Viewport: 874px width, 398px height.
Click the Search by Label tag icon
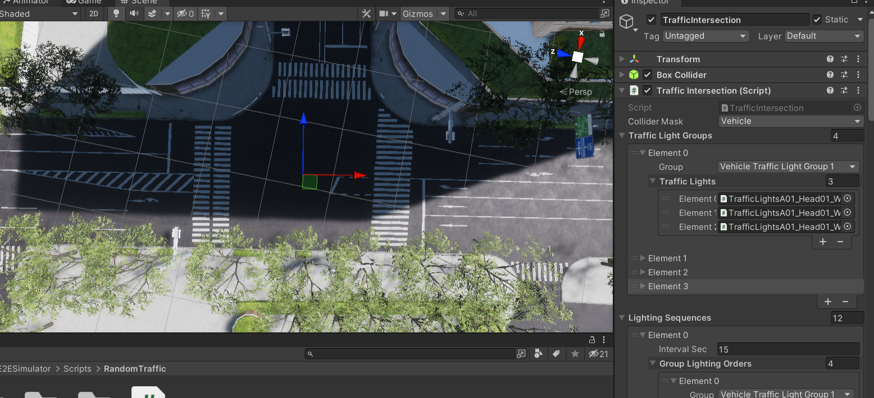tap(556, 354)
